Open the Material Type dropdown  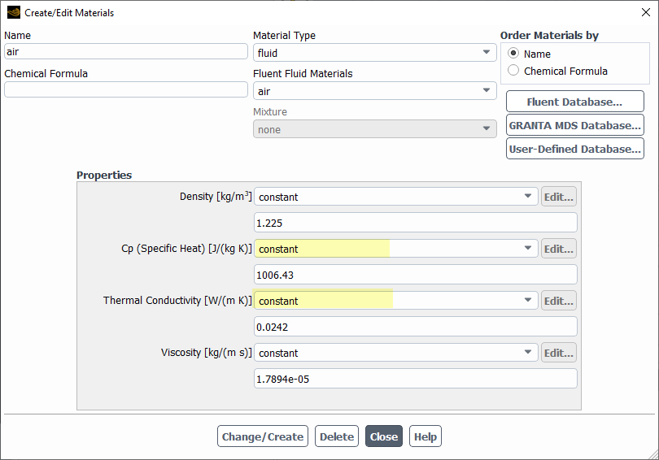(x=374, y=53)
